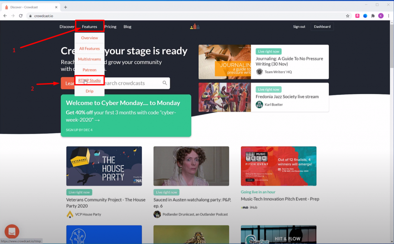Open the Blog link
The image size is (394, 244).
127,27
